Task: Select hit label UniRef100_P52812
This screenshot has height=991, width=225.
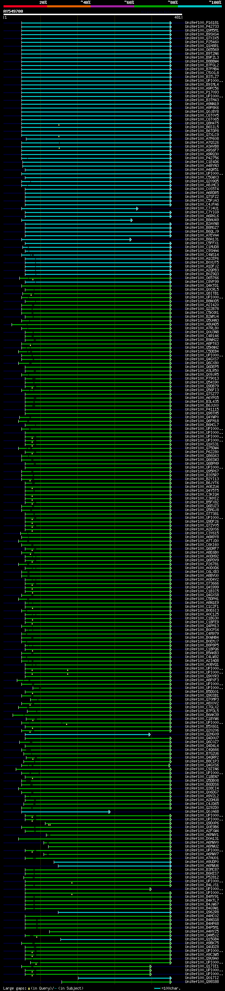Action: point(202,877)
